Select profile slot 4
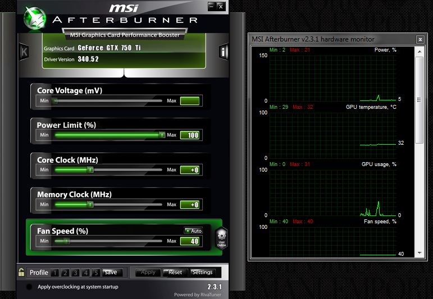Screen dimensions: 433x299 (x=85, y=273)
